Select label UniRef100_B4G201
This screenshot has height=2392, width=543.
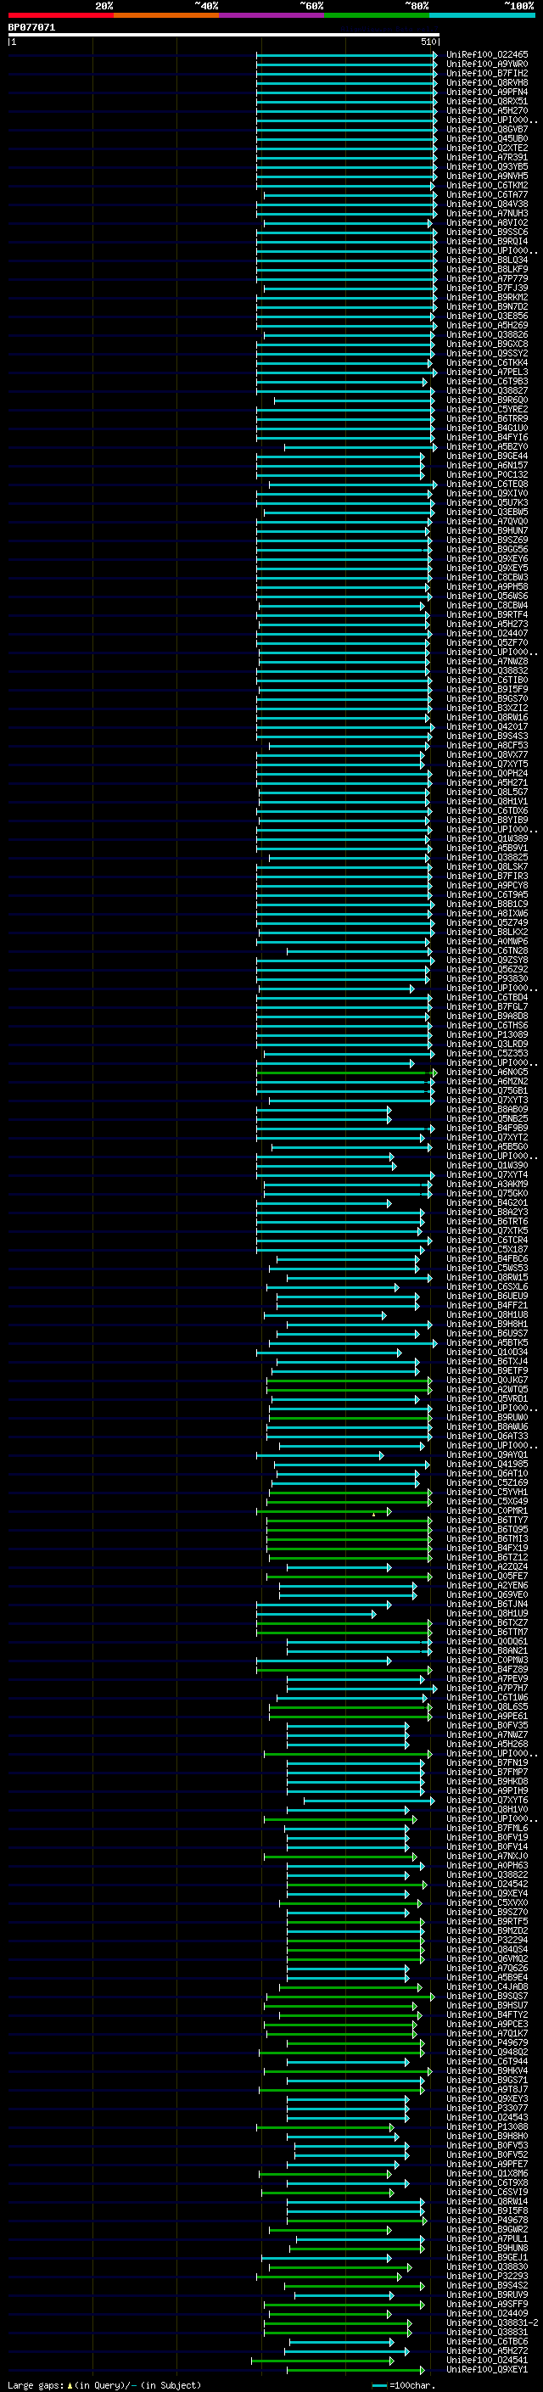(x=487, y=1202)
